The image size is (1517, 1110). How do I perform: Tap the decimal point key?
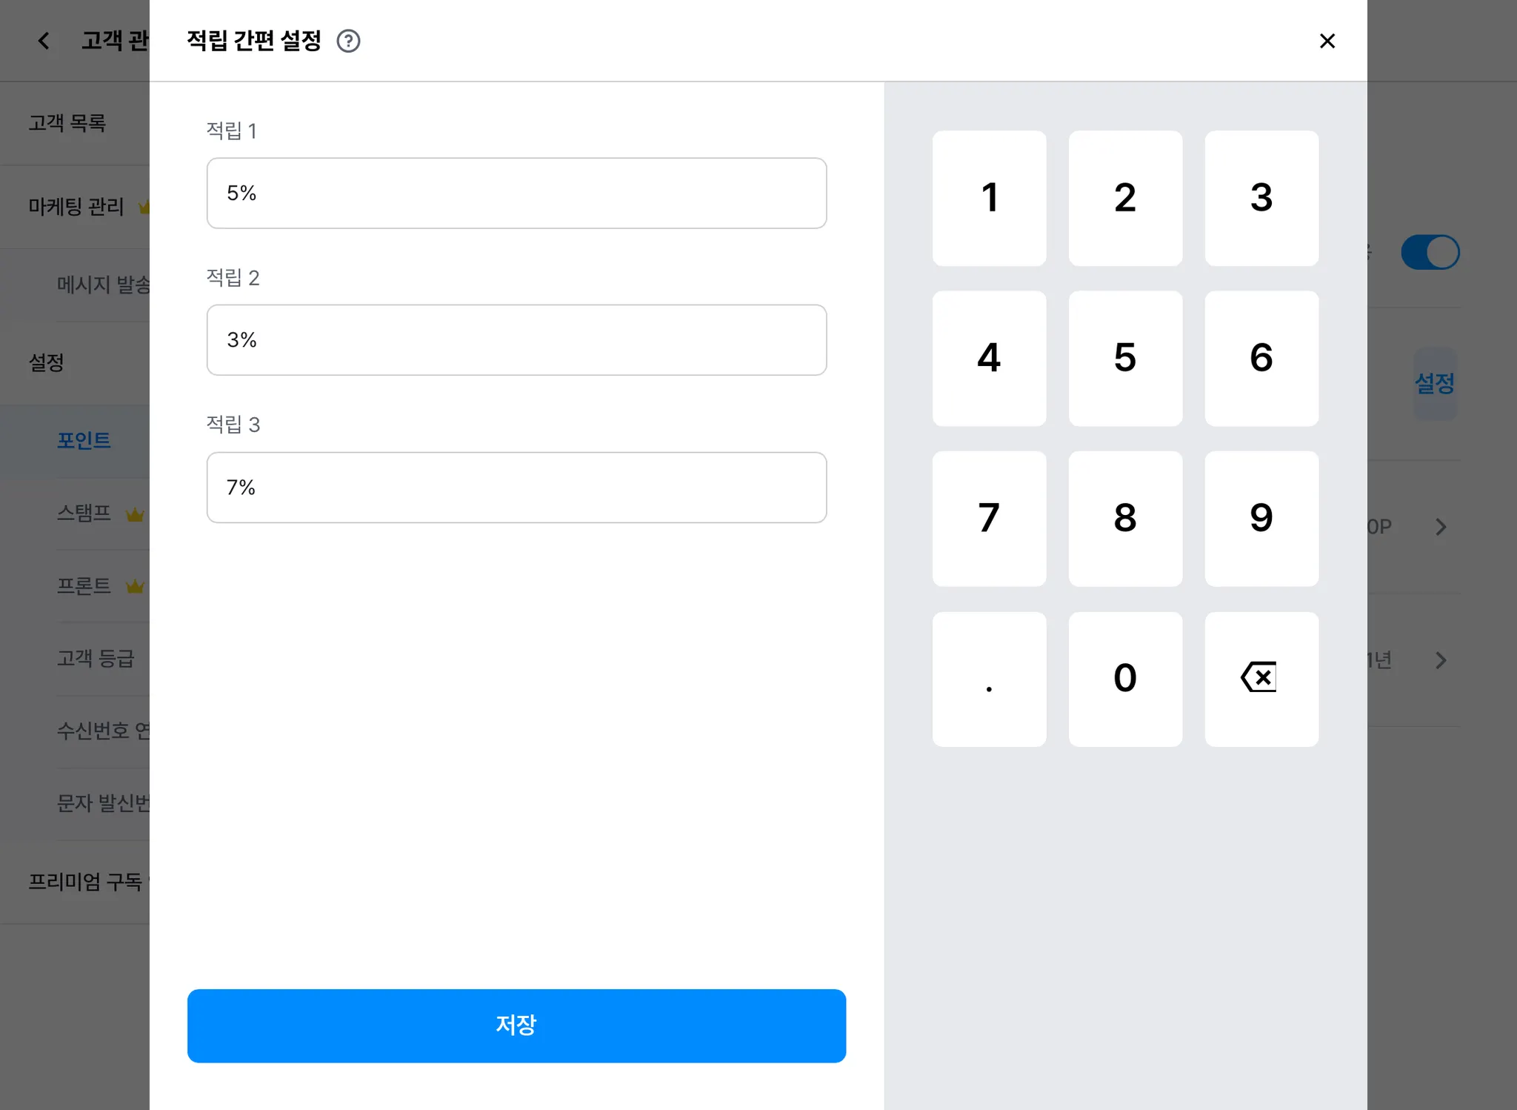click(989, 679)
